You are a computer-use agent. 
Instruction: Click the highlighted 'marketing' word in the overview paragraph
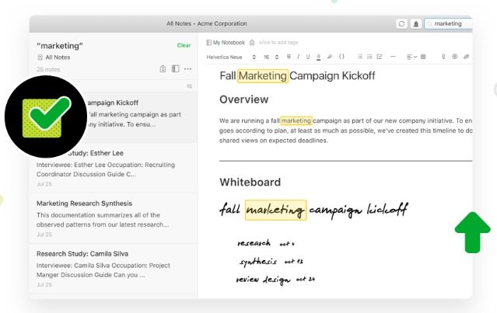[x=296, y=120]
